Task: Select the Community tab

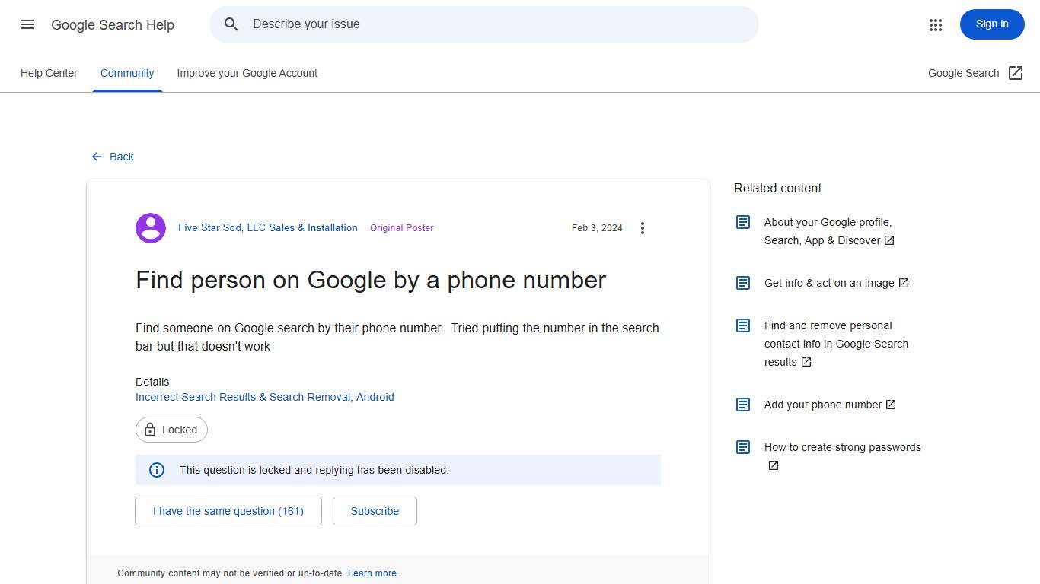Action: point(126,73)
